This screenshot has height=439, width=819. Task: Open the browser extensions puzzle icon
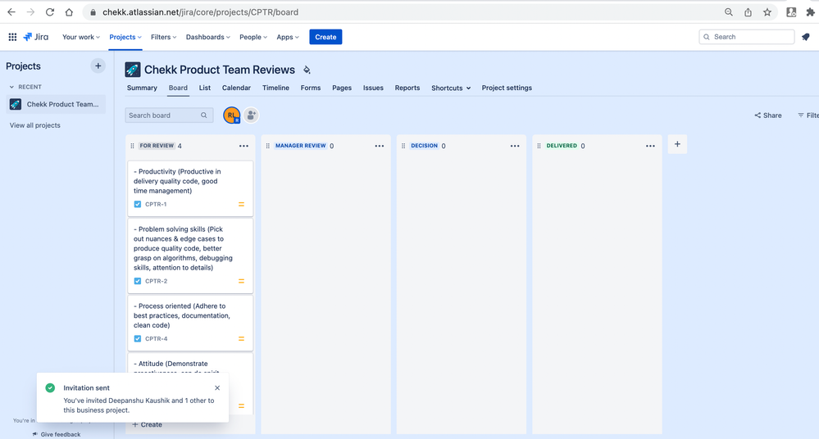tap(810, 12)
